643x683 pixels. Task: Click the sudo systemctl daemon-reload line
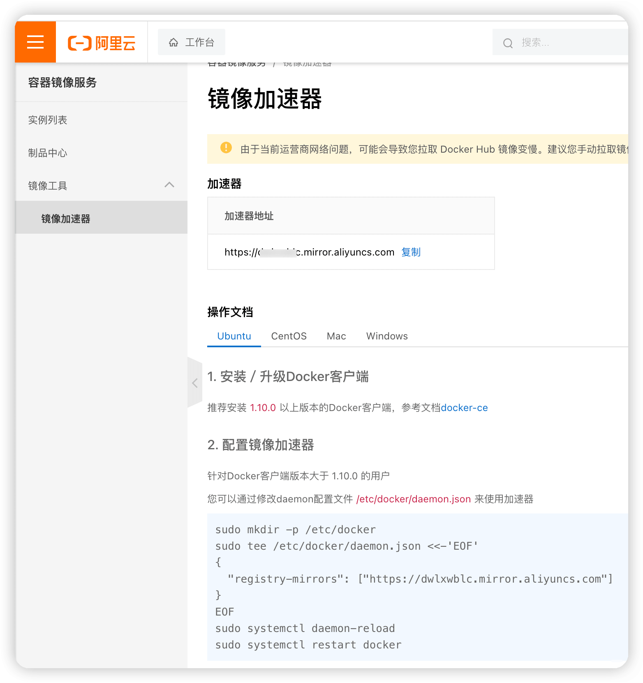(x=305, y=628)
